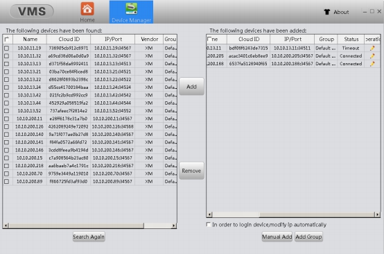Select Cloud ID bdf08f6243de7315 in added list

[248, 48]
